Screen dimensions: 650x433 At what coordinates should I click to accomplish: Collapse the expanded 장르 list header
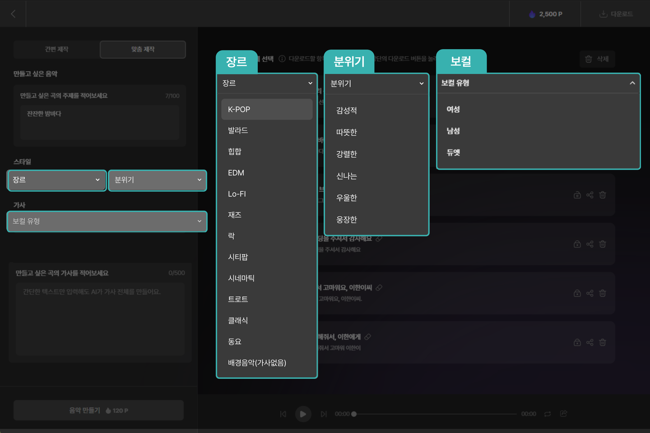pyautogui.click(x=267, y=83)
